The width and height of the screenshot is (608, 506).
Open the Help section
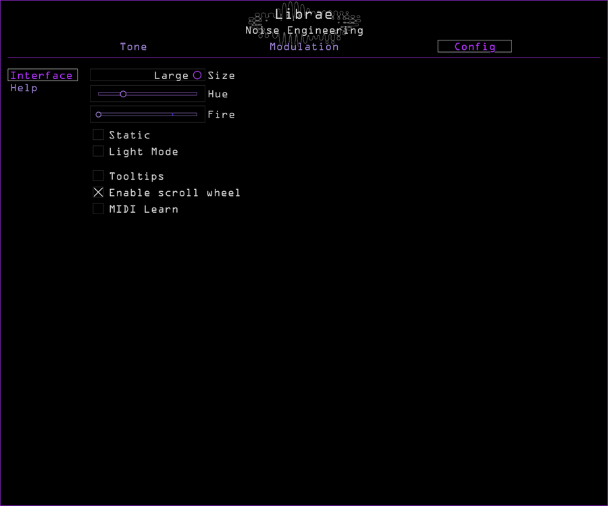(x=24, y=88)
